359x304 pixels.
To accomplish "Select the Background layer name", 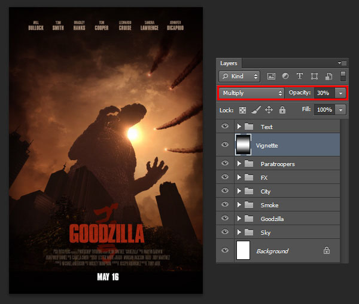I will pyautogui.click(x=272, y=251).
